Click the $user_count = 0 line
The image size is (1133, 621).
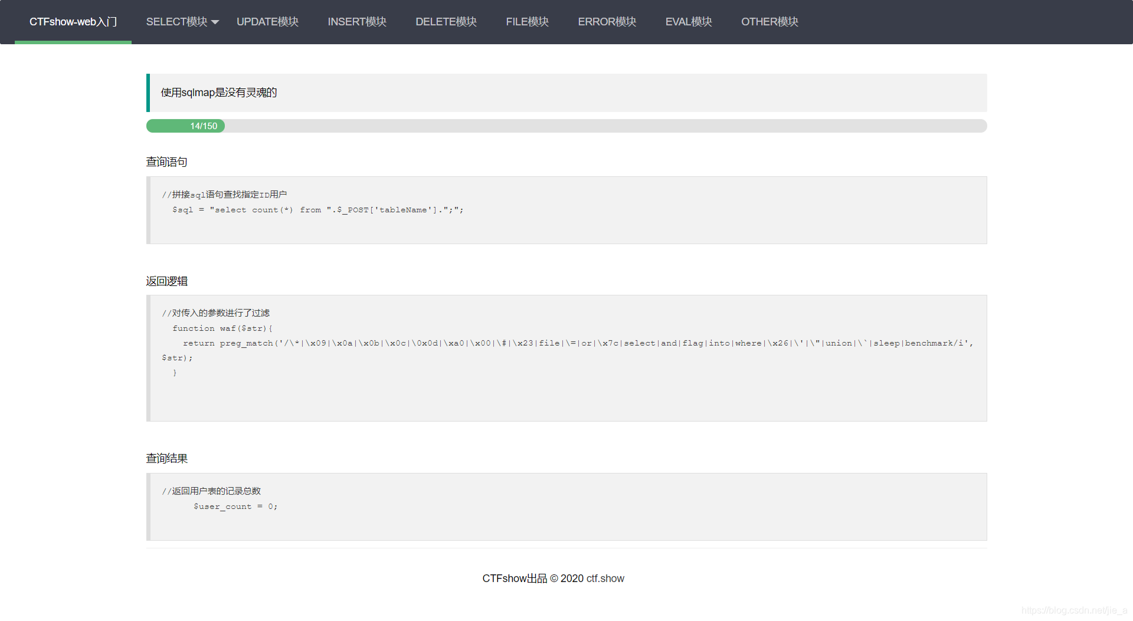click(x=235, y=507)
